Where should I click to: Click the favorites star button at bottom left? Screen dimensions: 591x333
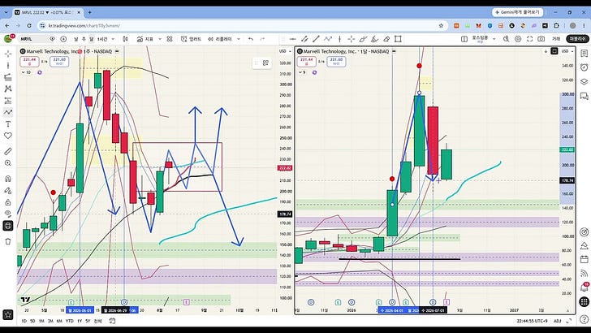8,314
